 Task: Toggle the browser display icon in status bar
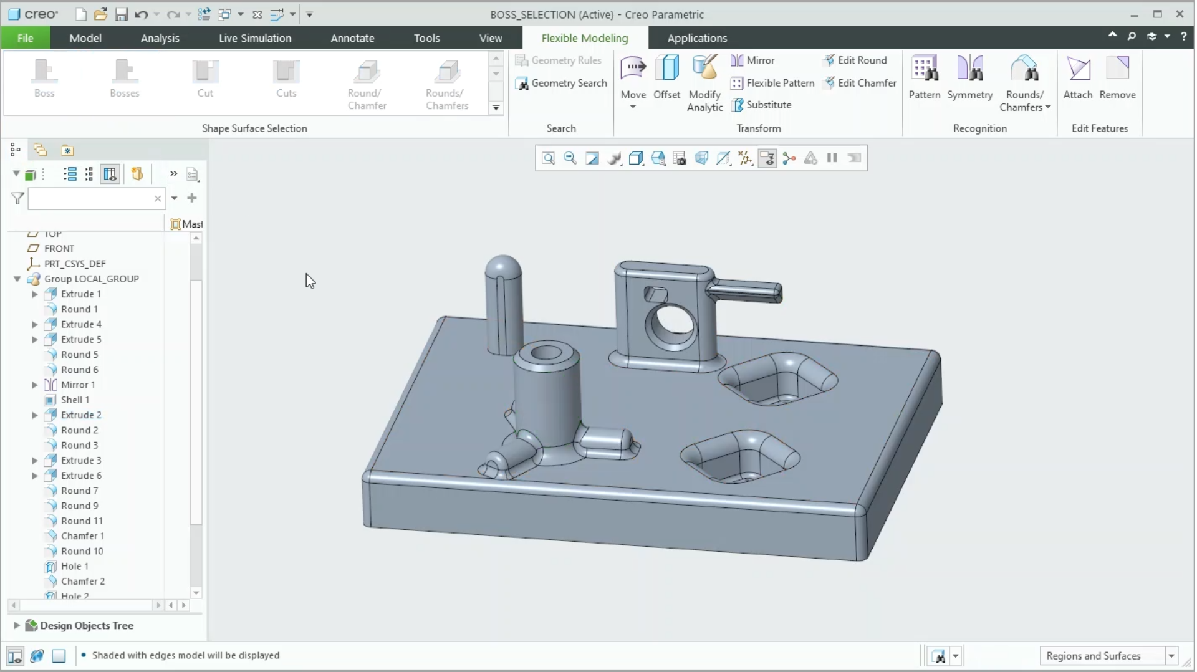[37, 656]
